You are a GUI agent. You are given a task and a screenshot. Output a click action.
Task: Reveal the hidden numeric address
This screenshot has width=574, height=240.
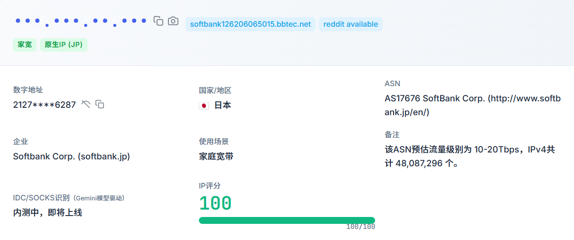[86, 104]
